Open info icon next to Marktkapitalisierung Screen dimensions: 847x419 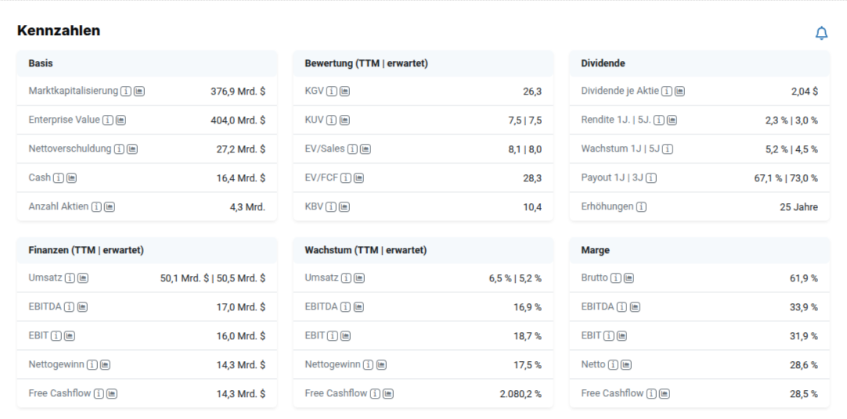coord(126,91)
